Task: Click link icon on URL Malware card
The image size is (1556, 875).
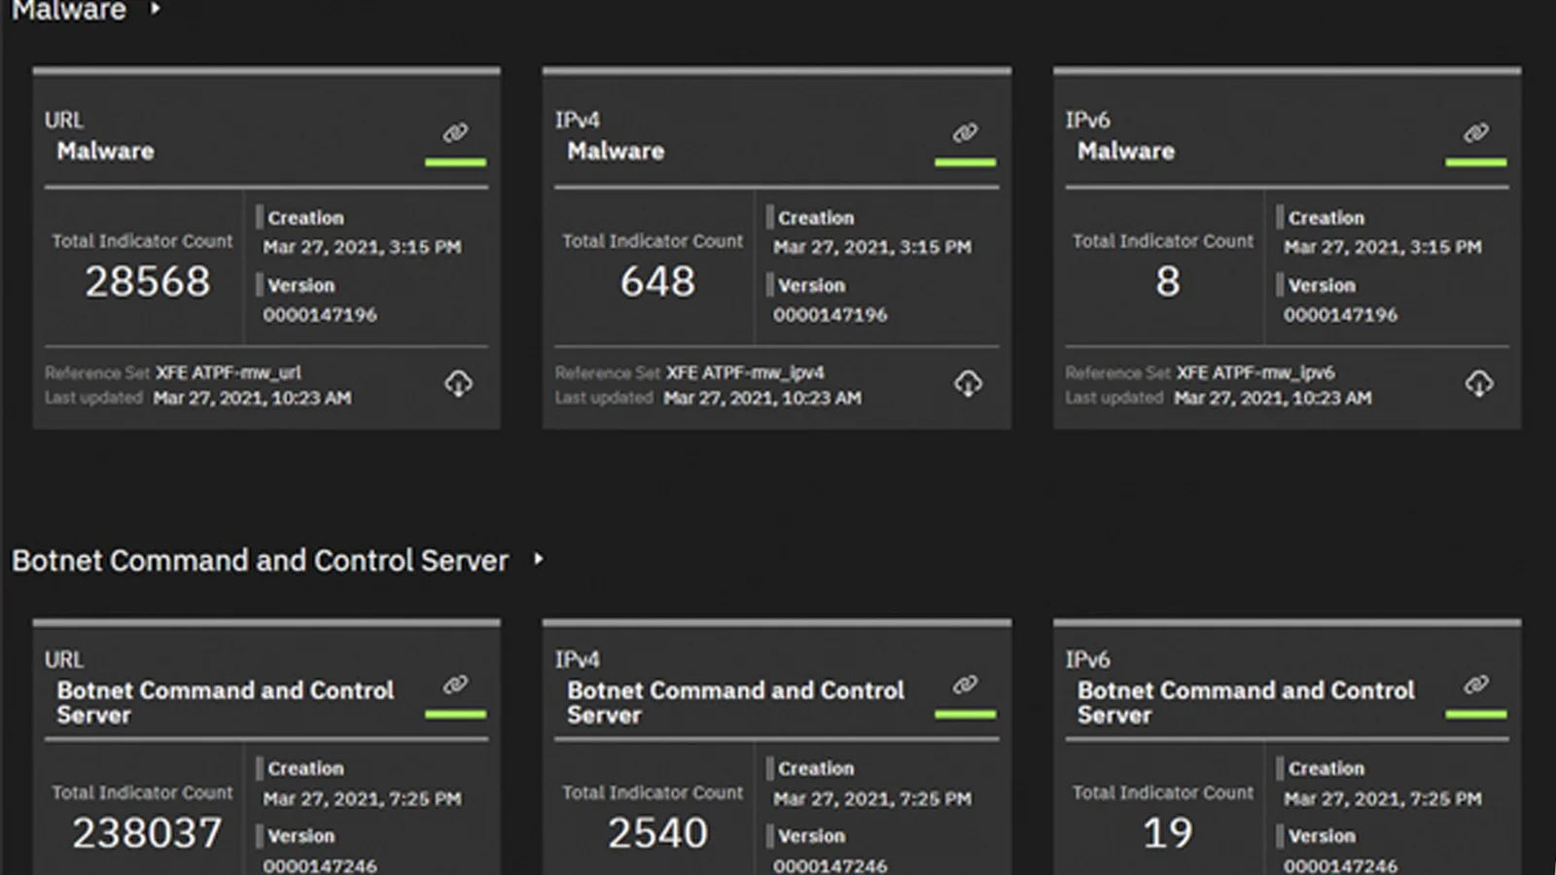Action: [455, 133]
